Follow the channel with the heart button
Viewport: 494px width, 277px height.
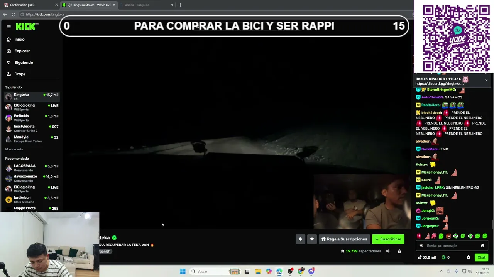pos(312,239)
